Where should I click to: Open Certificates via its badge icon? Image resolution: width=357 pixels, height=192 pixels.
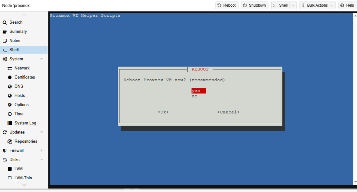pos(10,77)
